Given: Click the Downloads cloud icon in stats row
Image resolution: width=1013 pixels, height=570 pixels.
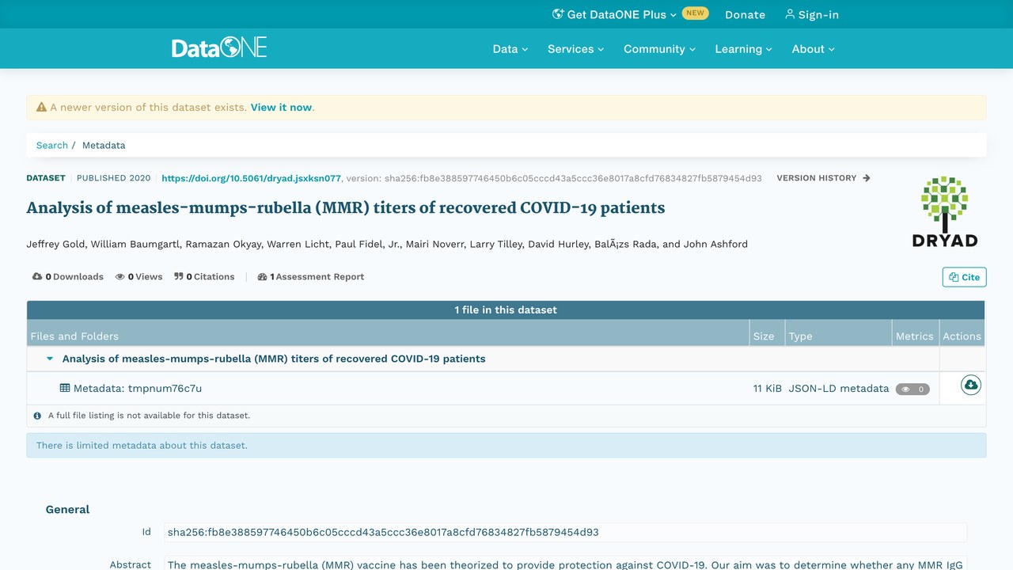Looking at the screenshot, I should (x=37, y=276).
